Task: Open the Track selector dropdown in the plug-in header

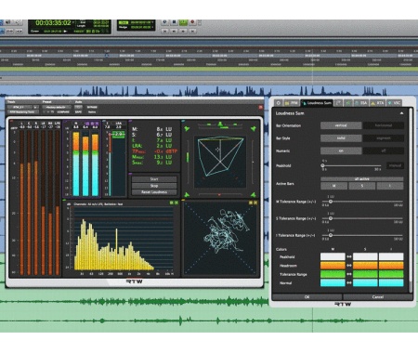Action: click(x=20, y=107)
